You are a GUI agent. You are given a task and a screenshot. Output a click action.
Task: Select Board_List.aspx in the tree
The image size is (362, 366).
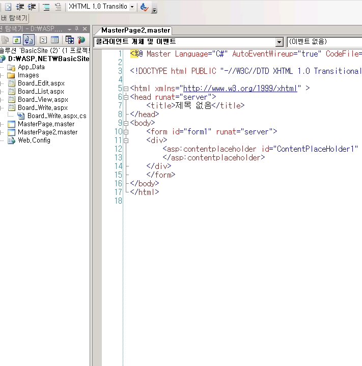[41, 92]
